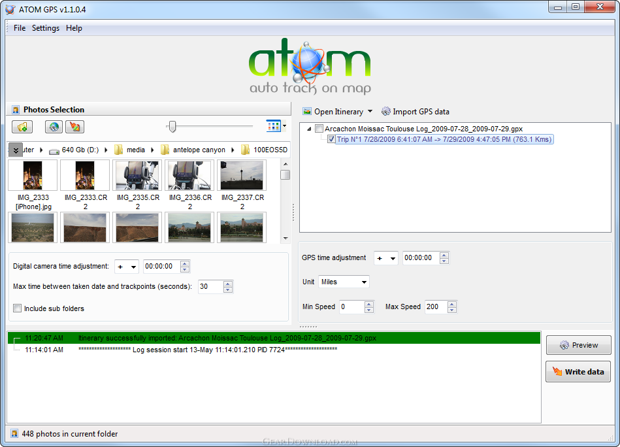Increase GPS time adjustment with up arrow

(x=444, y=255)
